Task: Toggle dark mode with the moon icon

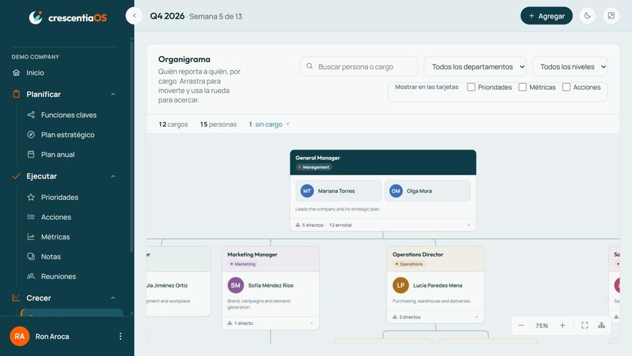Action: click(x=587, y=16)
